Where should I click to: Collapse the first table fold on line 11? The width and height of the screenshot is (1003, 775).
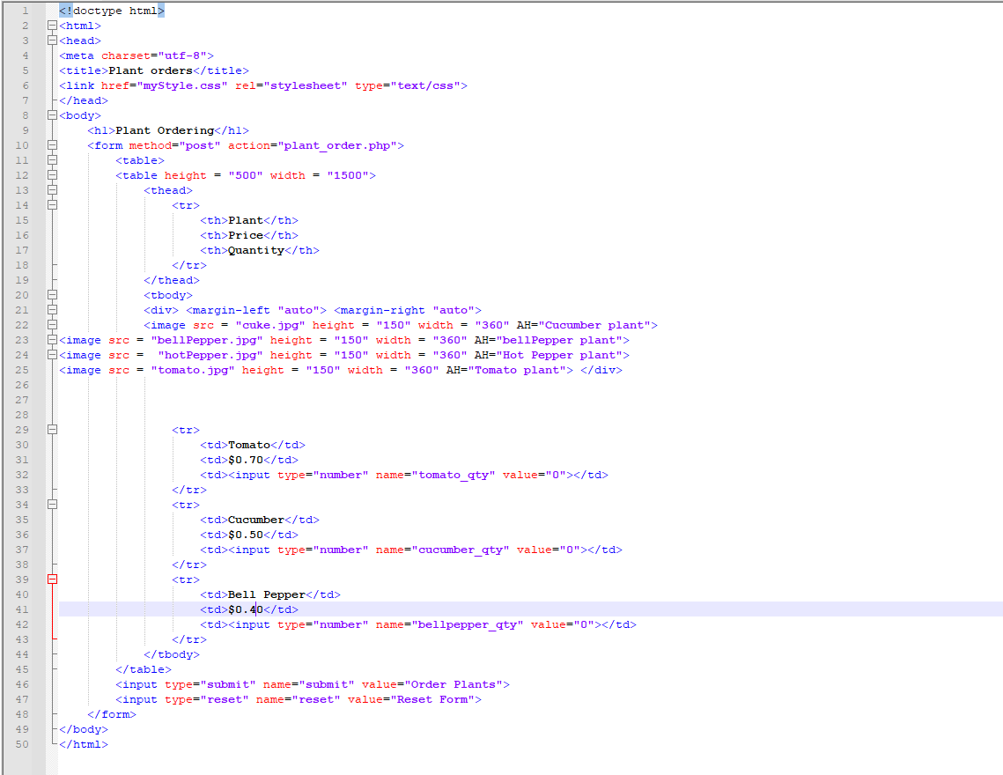pos(53,159)
